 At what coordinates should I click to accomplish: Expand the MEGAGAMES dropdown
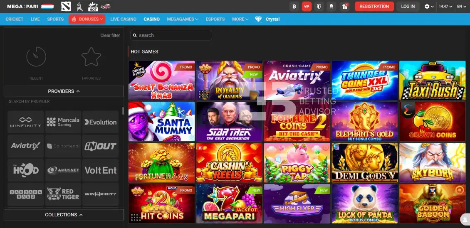pos(183,19)
